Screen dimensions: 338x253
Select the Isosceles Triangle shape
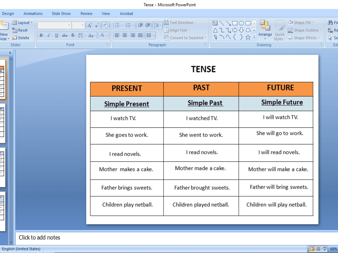pos(215,30)
